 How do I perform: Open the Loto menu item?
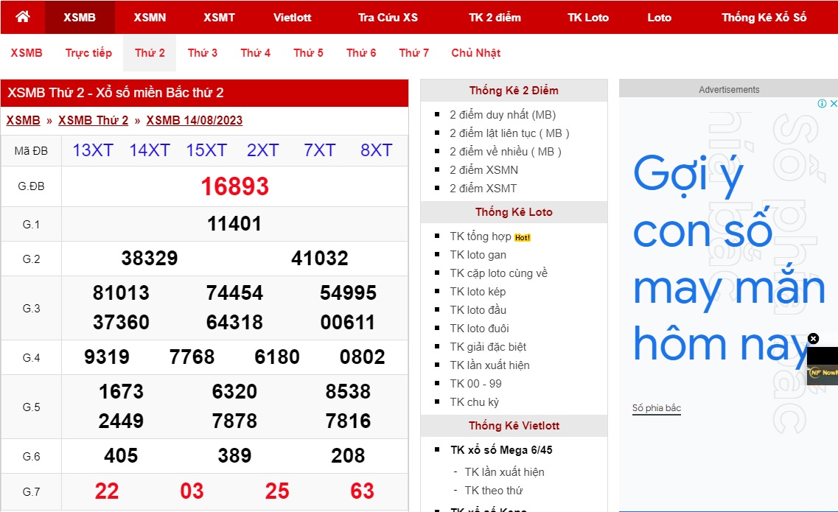pos(659,18)
